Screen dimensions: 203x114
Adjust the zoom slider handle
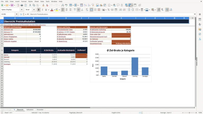[189, 113]
